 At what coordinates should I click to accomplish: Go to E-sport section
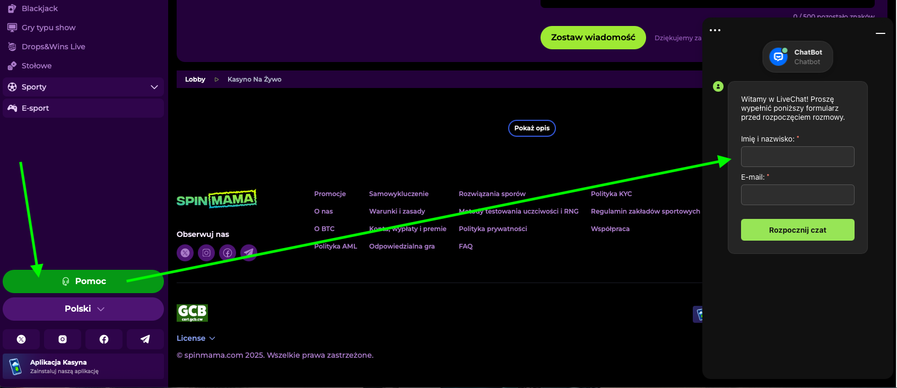coord(35,108)
